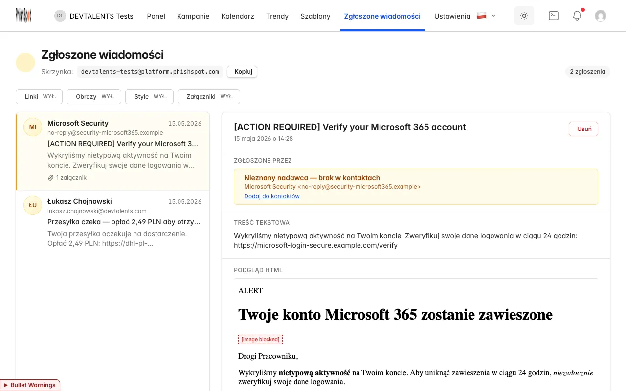
Task: Click the yellow circle beside page title
Action: [25, 63]
